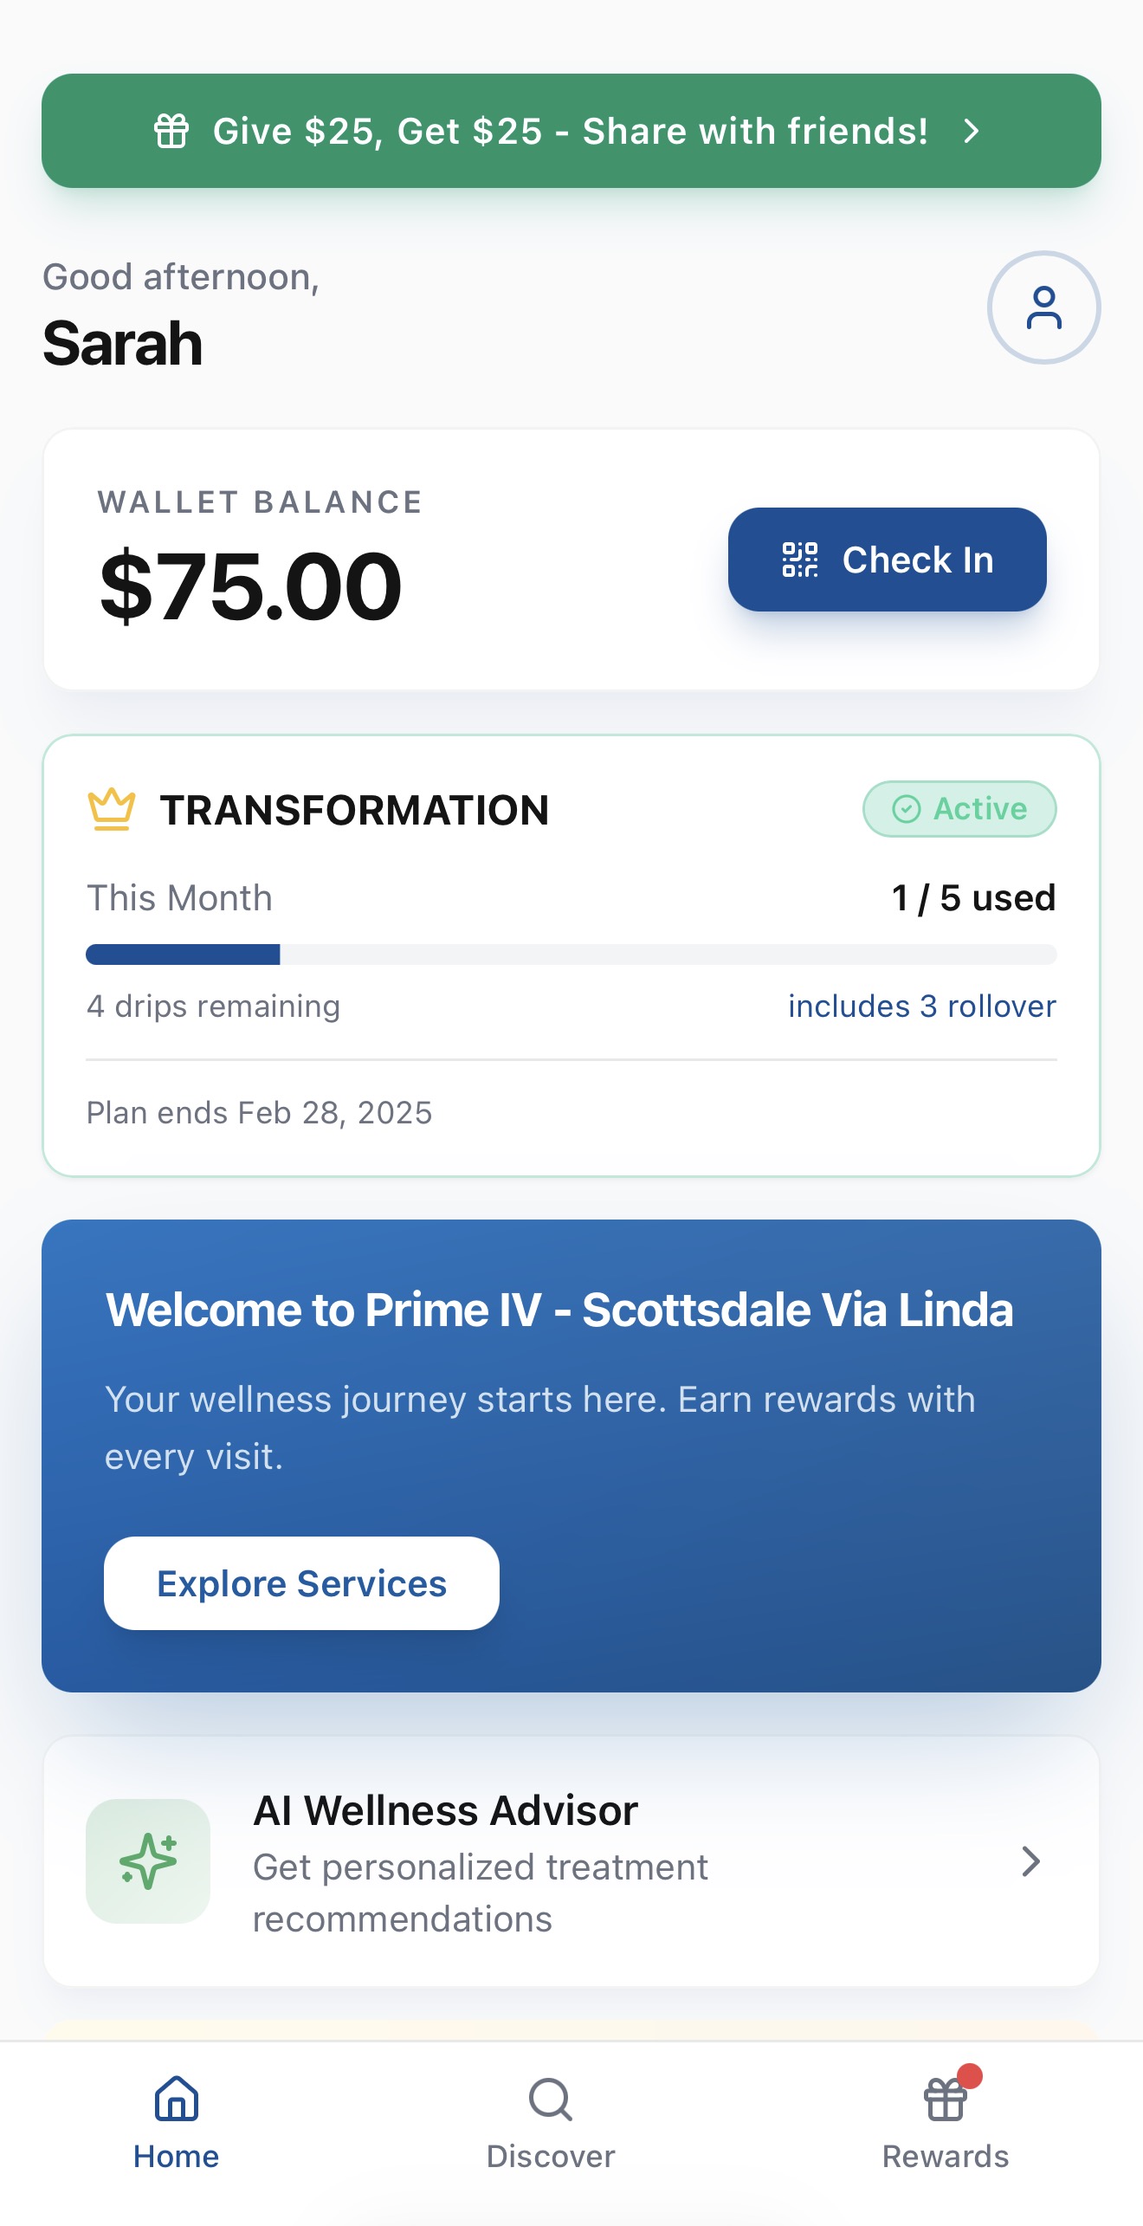Tap the gift icon in referral banner
This screenshot has width=1143, height=2226.
coord(171,132)
